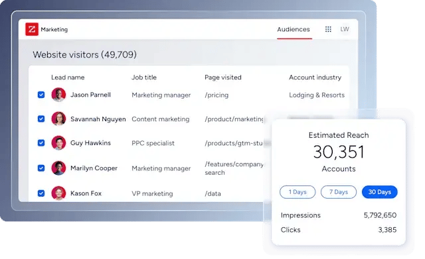Open the apps grid icon
The image size is (425, 259).
tap(328, 29)
